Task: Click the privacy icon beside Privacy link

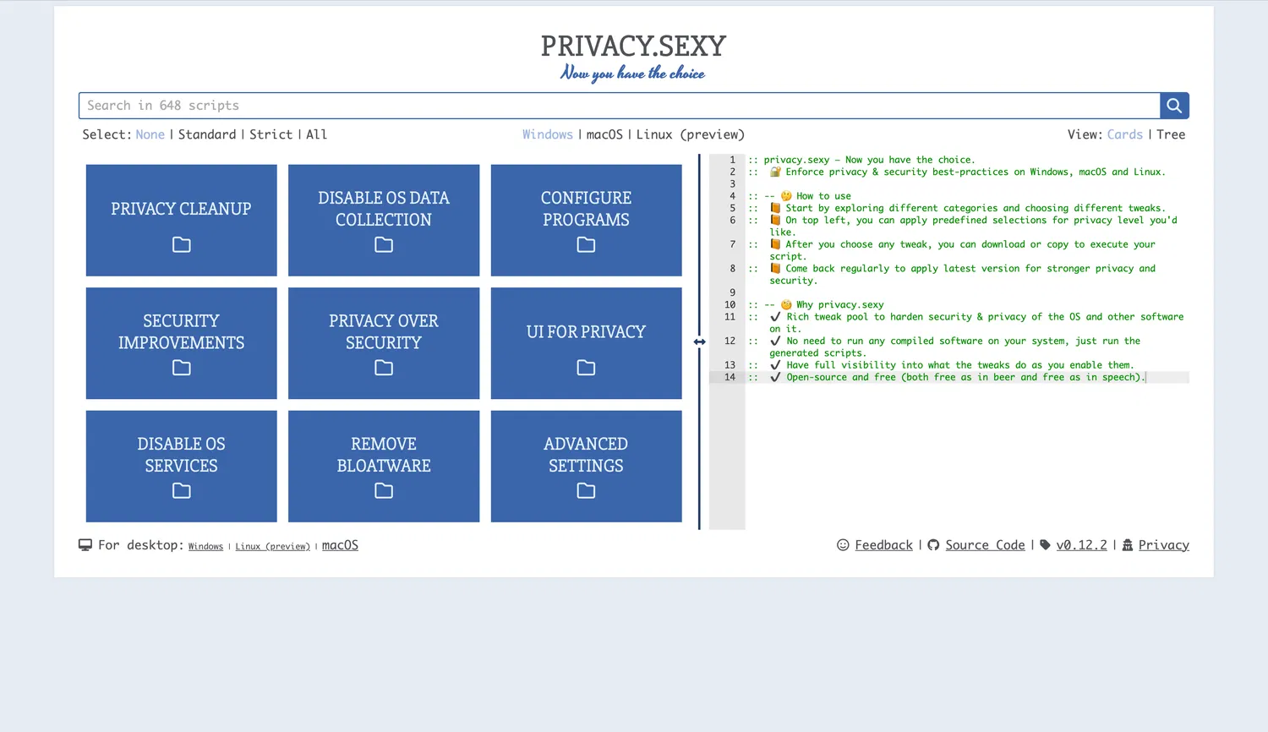Action: pos(1127,545)
